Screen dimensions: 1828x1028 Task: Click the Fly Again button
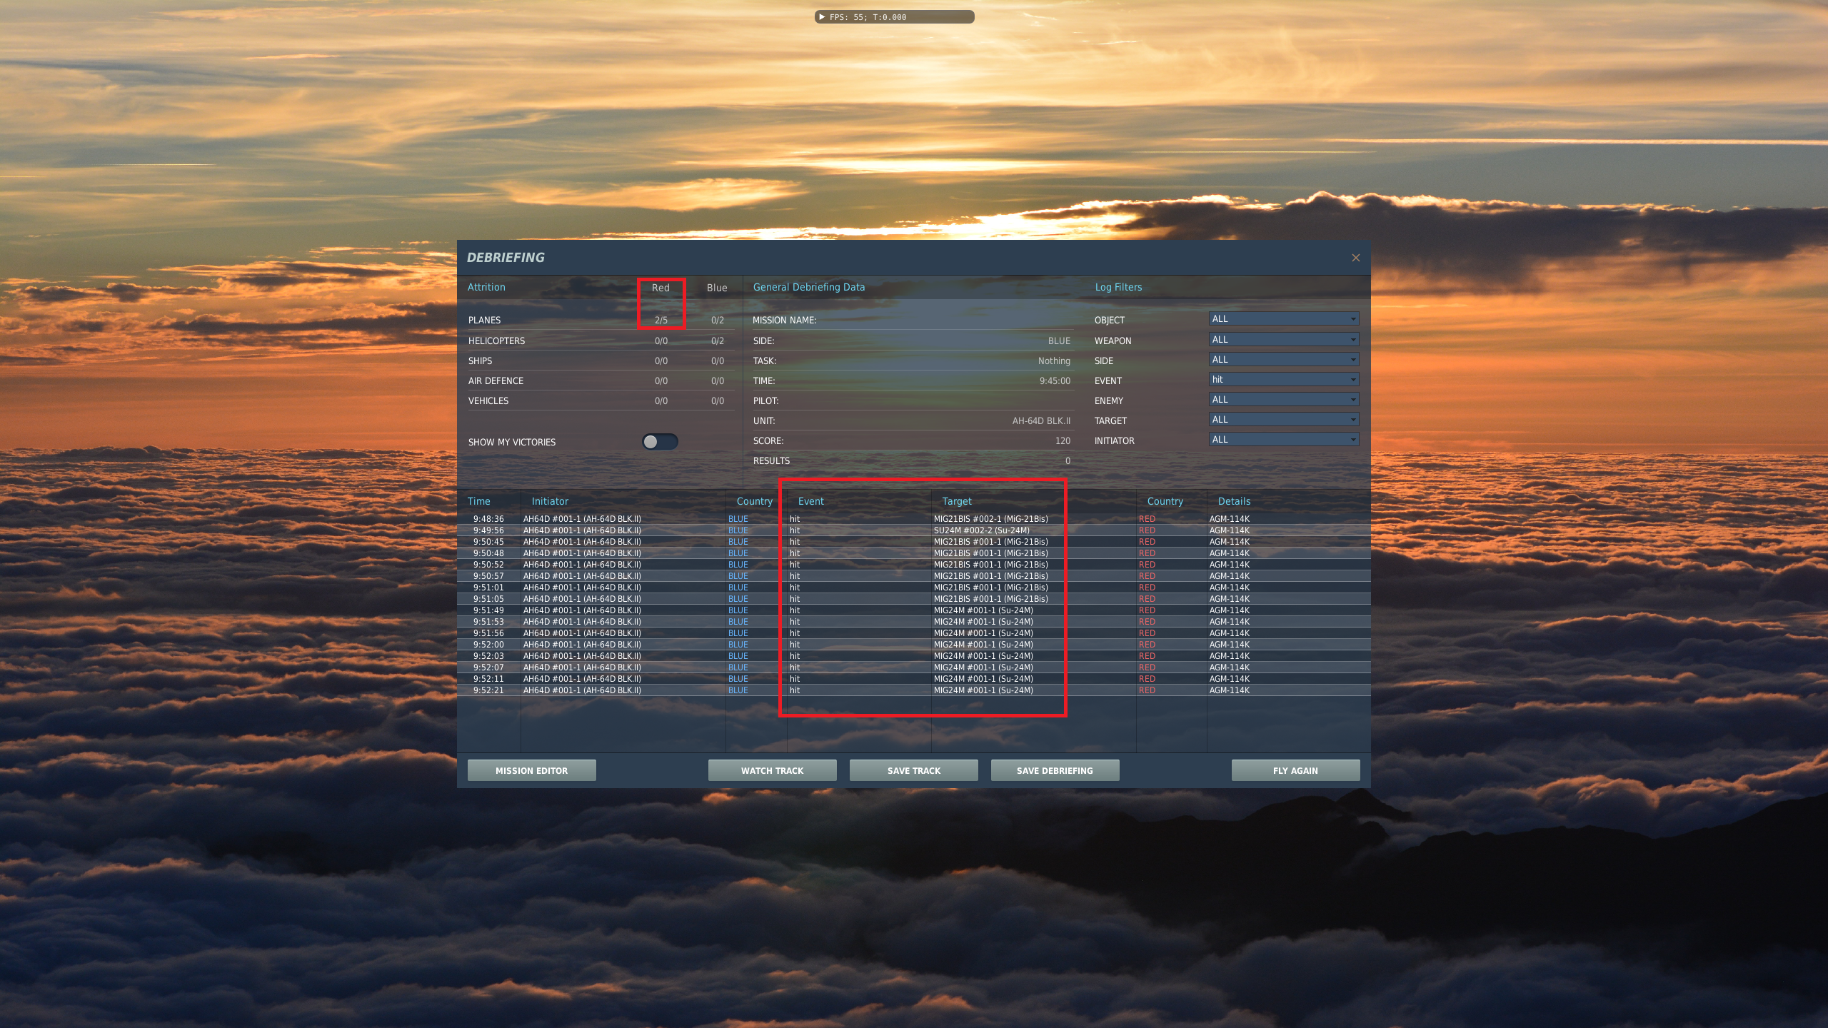tap(1295, 770)
